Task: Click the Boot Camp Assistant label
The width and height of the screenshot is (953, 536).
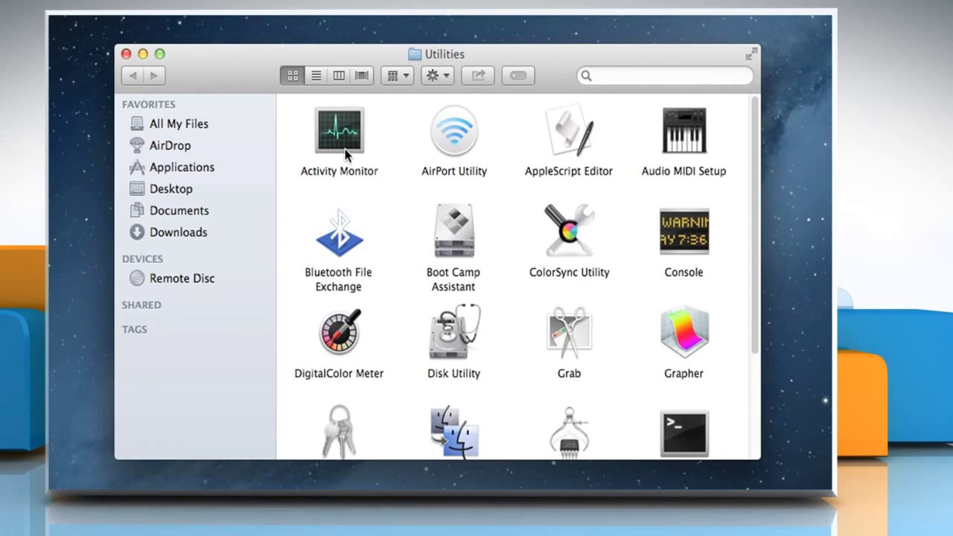Action: [x=453, y=279]
